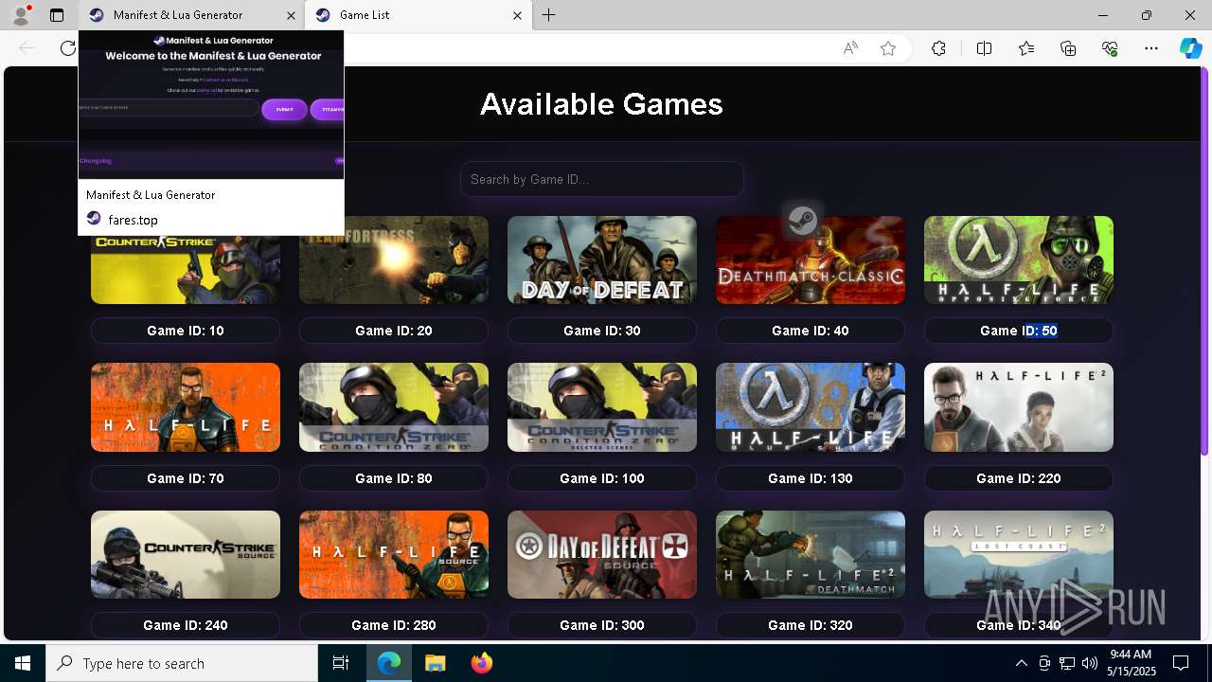Click the Game ID: 50 label

(x=1019, y=331)
